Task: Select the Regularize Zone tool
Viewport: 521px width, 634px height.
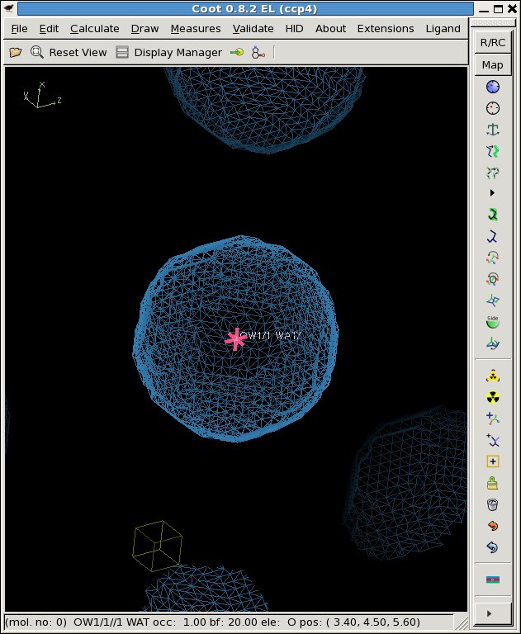Action: pyautogui.click(x=493, y=108)
